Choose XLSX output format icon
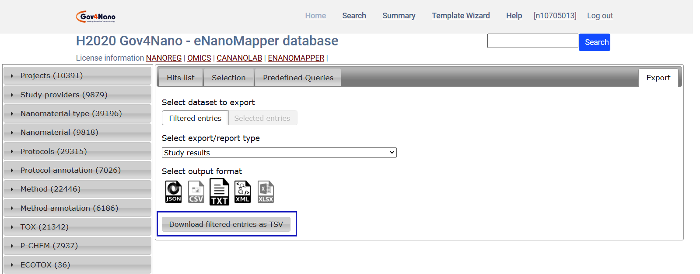This screenshot has height=274, width=700. coord(266,192)
